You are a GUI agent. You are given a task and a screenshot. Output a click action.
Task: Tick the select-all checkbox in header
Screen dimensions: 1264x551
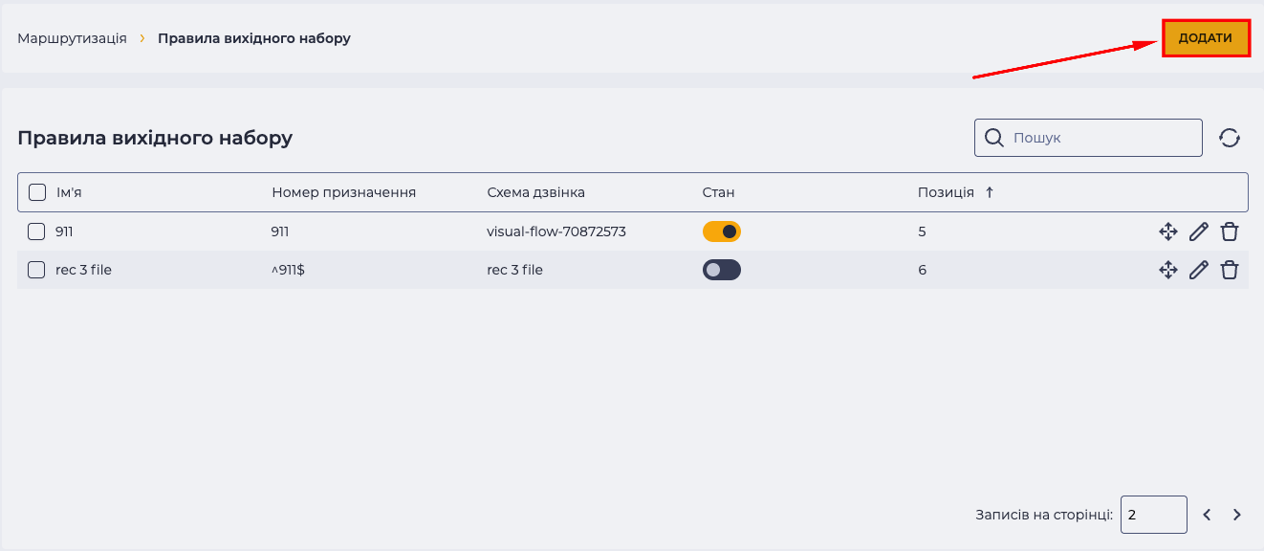coord(37,192)
